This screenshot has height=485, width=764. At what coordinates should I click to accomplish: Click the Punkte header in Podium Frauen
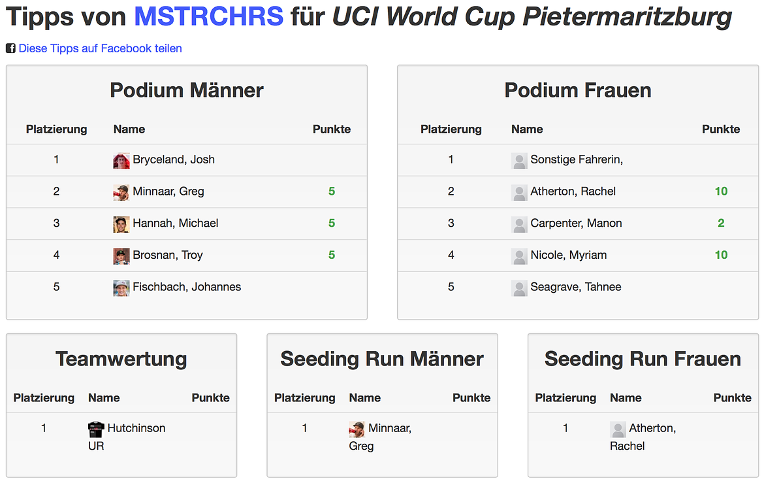(721, 129)
